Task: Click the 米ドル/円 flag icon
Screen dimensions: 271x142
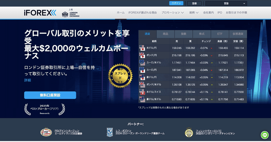Action: (142, 48)
